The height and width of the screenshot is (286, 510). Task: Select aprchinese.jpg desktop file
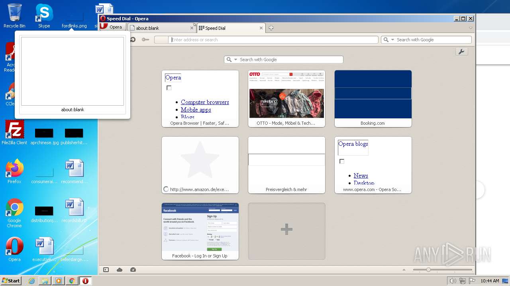[x=45, y=136]
